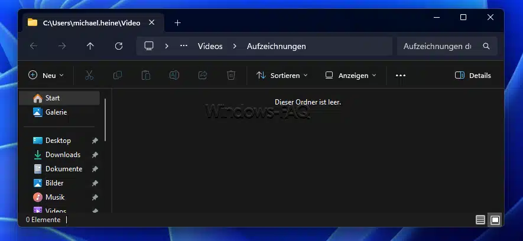The image size is (523, 241).
Task: Click the Rename icon in toolbar
Action: click(x=174, y=76)
